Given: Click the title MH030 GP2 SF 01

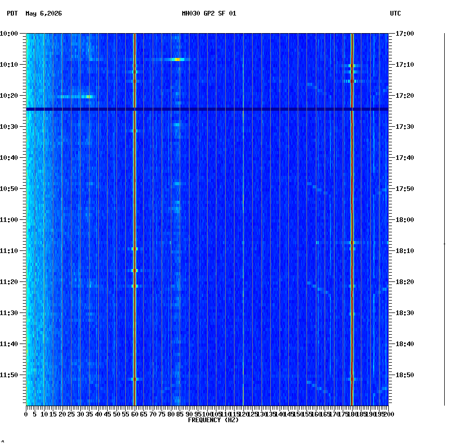Looking at the screenshot, I should click(x=209, y=13).
